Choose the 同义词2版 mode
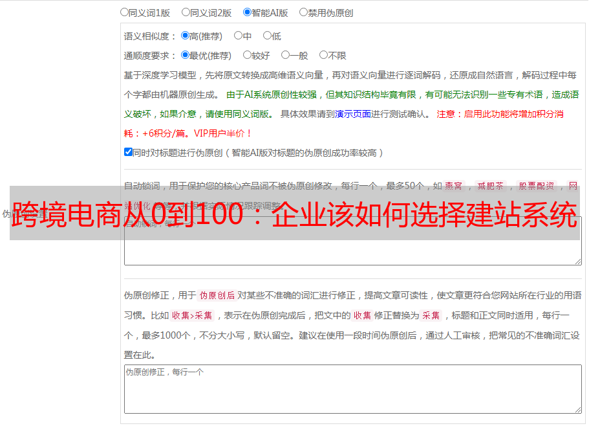The width and height of the screenshot is (589, 426). click(x=186, y=12)
